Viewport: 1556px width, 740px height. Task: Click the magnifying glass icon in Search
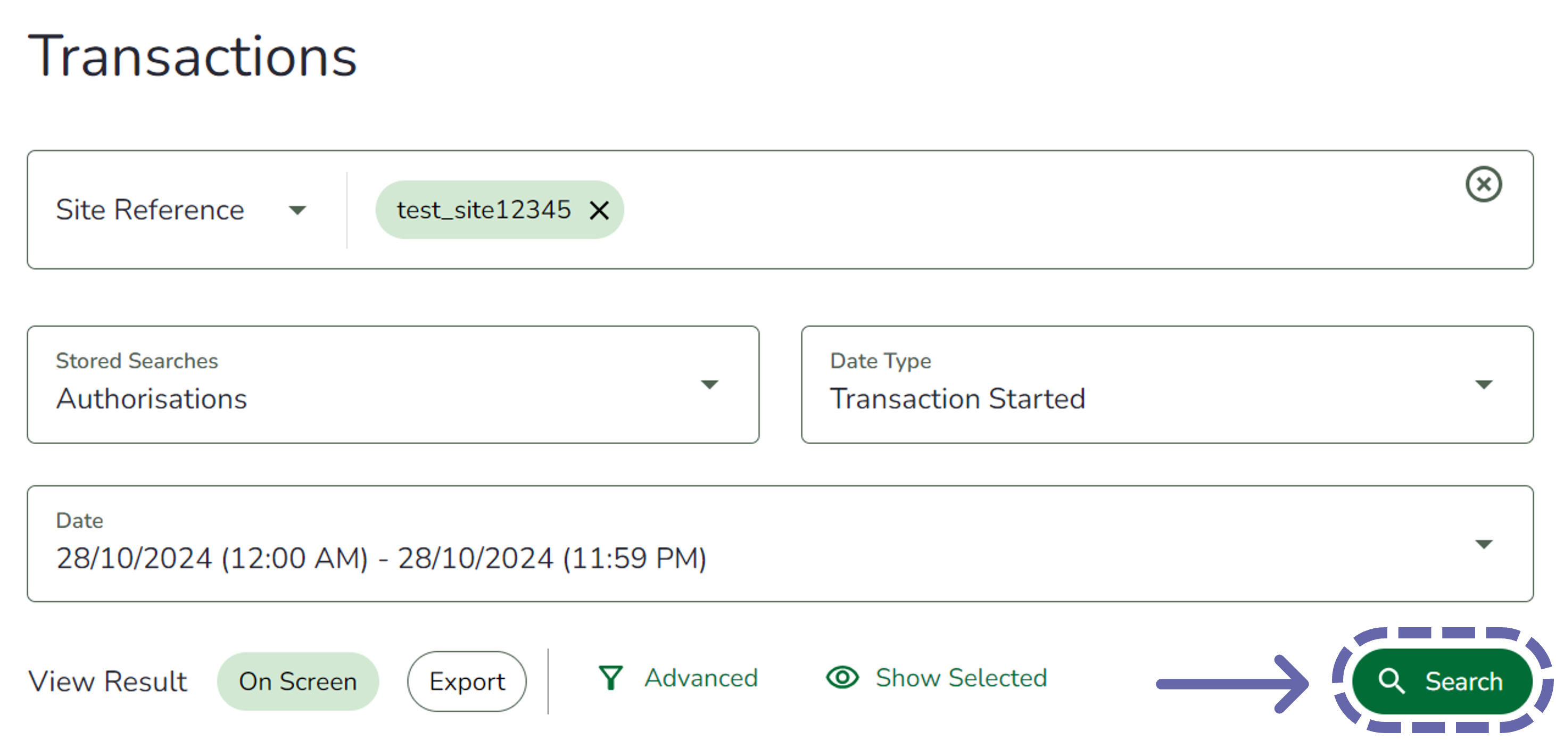1391,681
